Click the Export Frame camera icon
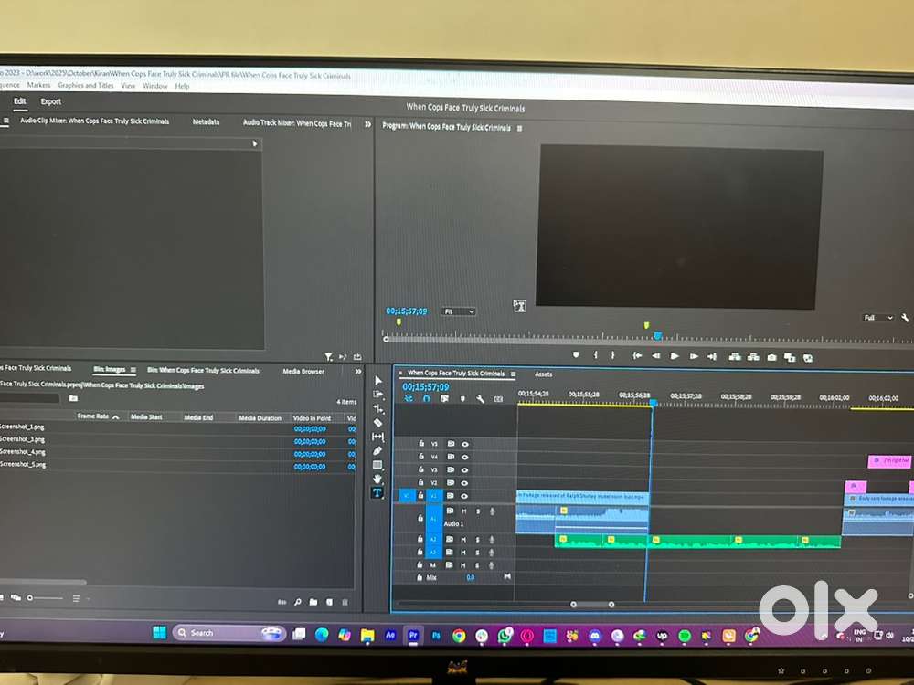Screen dimensions: 914x685 coord(772,357)
